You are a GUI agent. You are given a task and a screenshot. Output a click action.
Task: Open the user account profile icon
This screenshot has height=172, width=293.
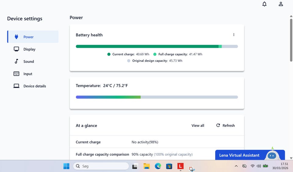click(x=281, y=4)
